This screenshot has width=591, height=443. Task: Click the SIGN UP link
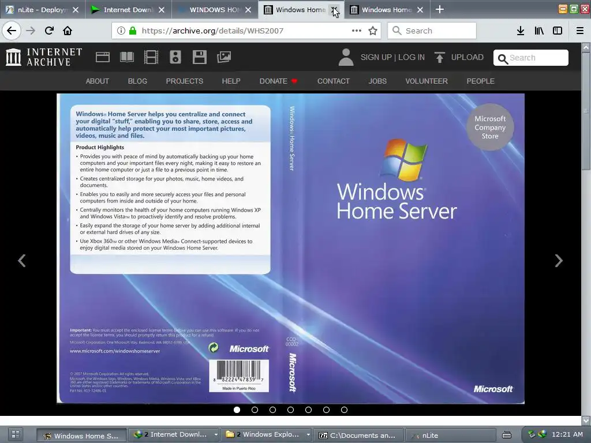tap(376, 57)
